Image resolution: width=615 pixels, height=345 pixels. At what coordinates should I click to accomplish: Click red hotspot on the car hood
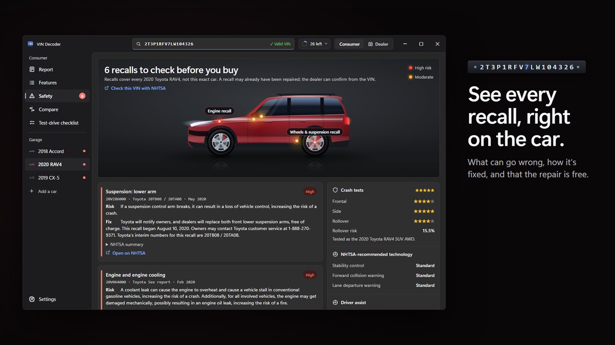click(x=220, y=121)
